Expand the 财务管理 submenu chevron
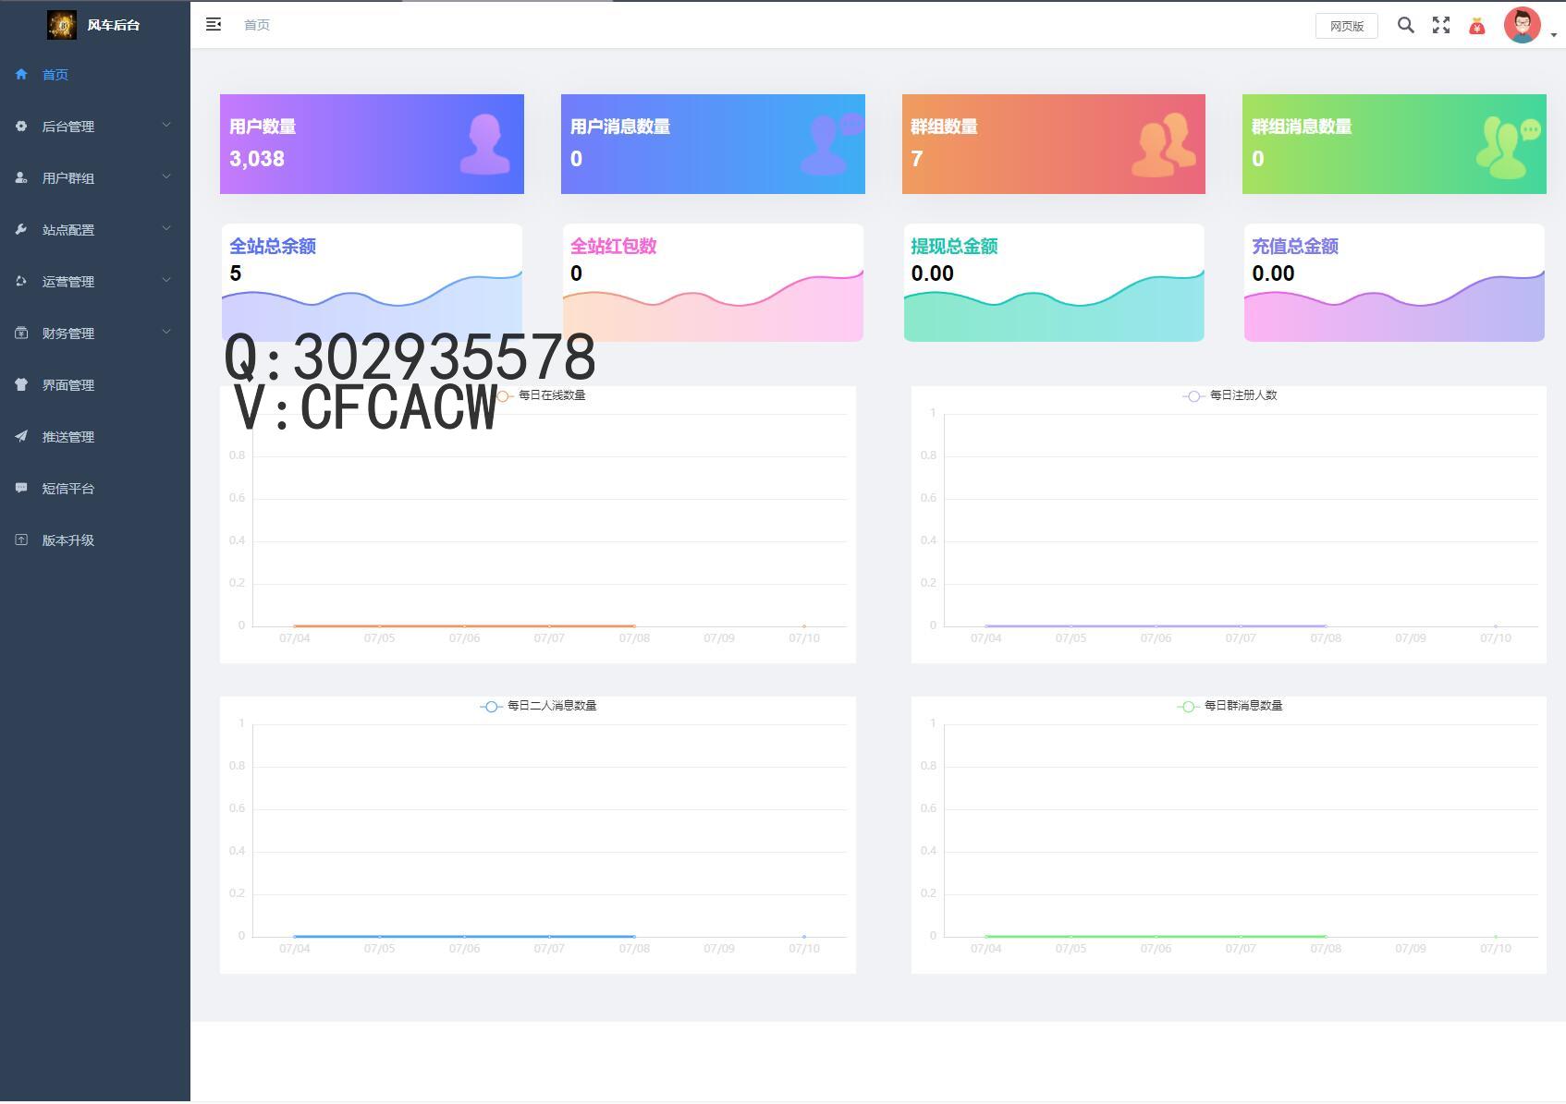Viewport: 1566px width, 1104px height. click(x=166, y=333)
